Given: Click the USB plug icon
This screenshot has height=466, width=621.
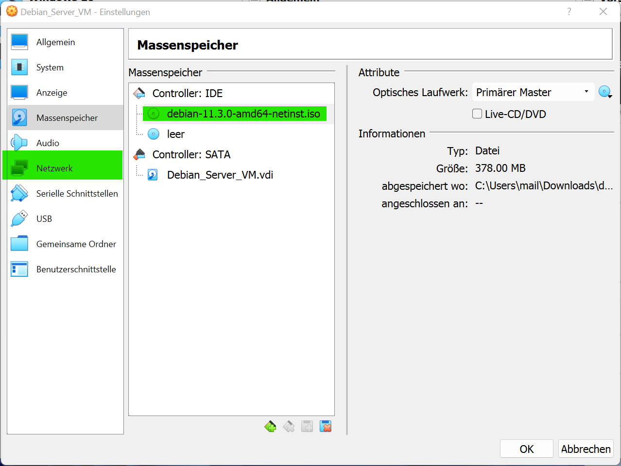Looking at the screenshot, I should coord(19,218).
